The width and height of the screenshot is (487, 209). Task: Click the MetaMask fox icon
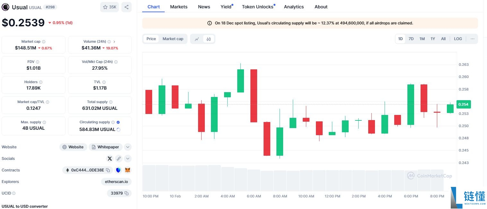pos(127,170)
